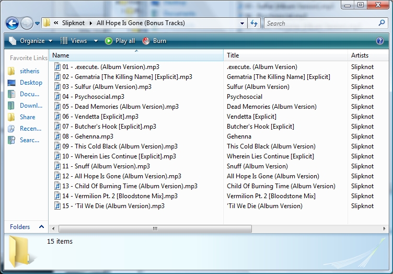Expand the arrow after Slipknot breadcrumb
393x274 pixels.
[91, 24]
